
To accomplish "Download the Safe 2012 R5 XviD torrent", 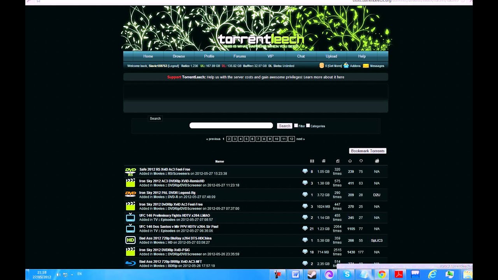I will (x=305, y=171).
